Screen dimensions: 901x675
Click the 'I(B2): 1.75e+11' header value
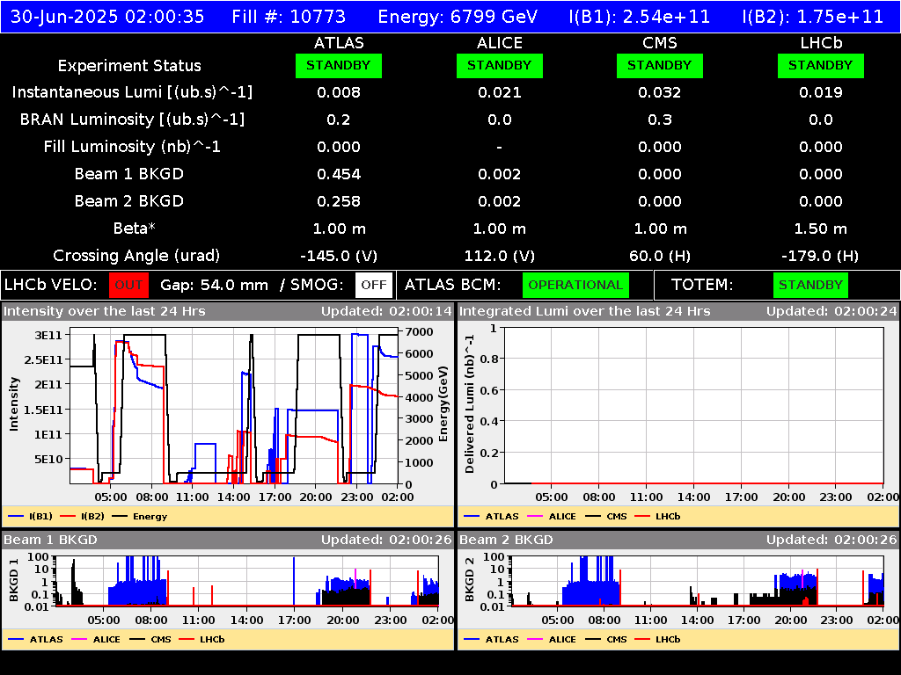812,16
